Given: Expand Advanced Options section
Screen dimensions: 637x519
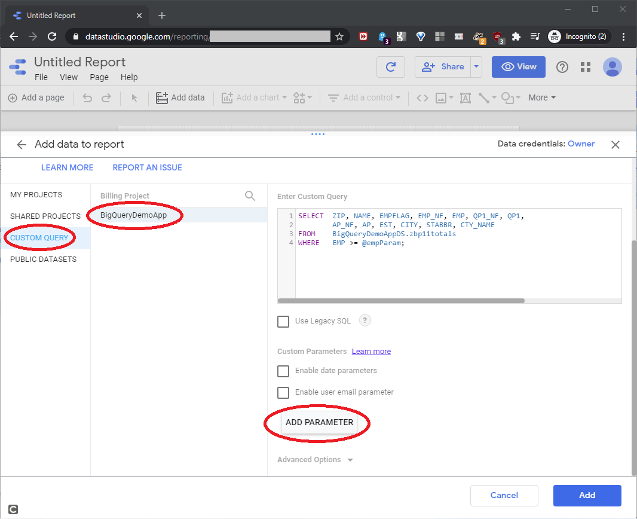Looking at the screenshot, I should pyautogui.click(x=315, y=460).
